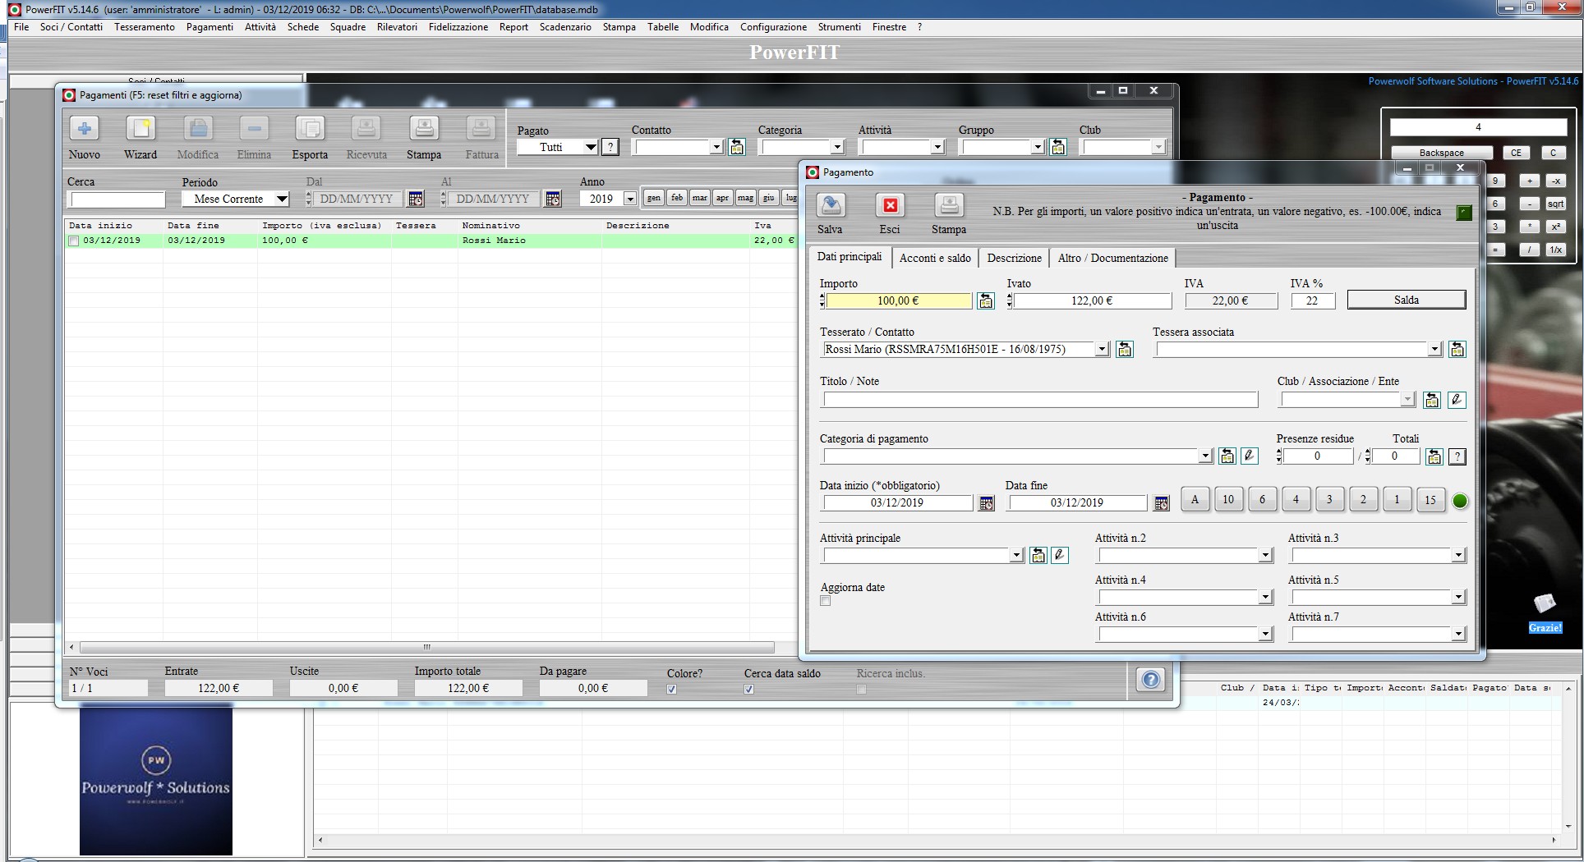Click the Importo stepper arrows
This screenshot has width=1584, height=862.
822,301
